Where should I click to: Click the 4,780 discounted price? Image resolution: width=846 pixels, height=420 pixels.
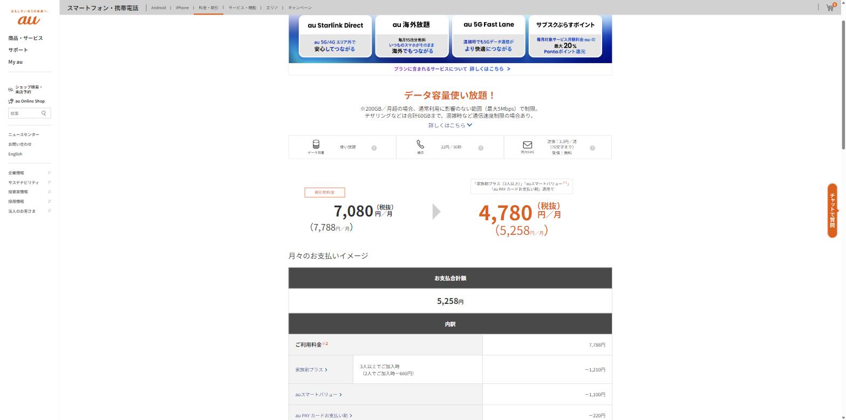(x=506, y=213)
